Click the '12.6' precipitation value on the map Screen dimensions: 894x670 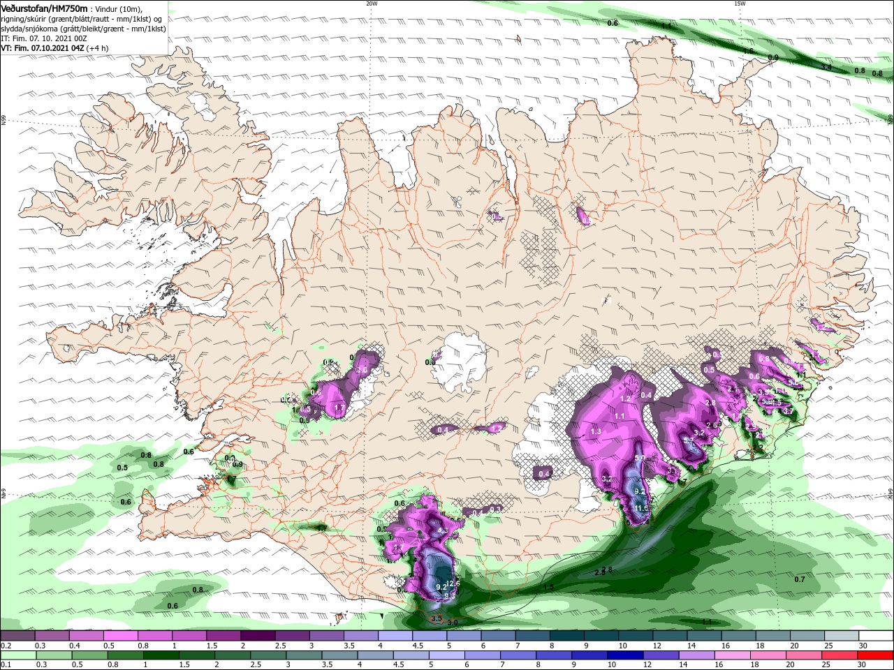pyautogui.click(x=454, y=583)
